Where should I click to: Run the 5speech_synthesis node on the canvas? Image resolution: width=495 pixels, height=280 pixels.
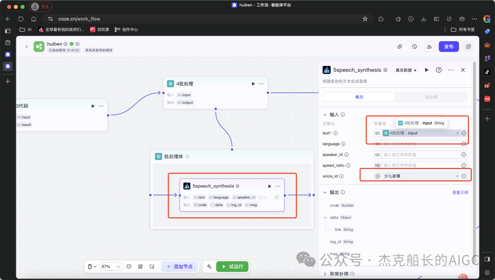[269, 186]
